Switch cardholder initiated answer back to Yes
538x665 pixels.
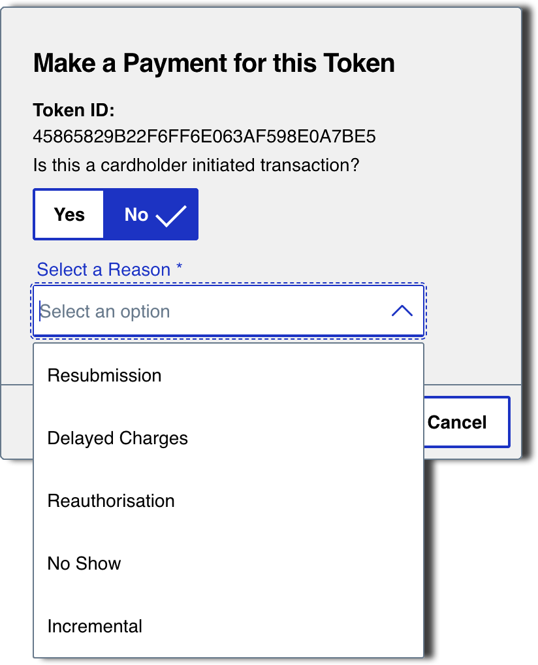tap(68, 214)
